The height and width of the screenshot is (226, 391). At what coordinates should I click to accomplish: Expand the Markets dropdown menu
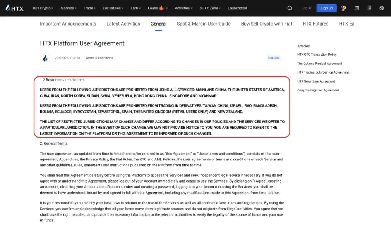(69, 8)
